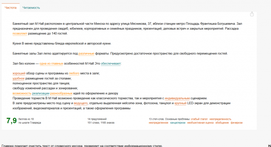Select the 'канцеляризм' problem tag
Screen dimensions: 271x147
tap(178, 123)
